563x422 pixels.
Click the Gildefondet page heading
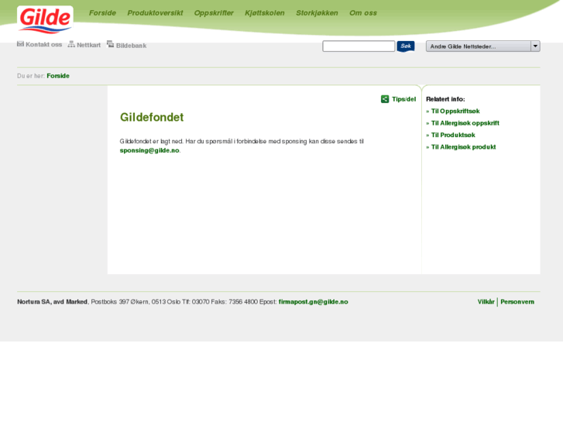pos(152,118)
